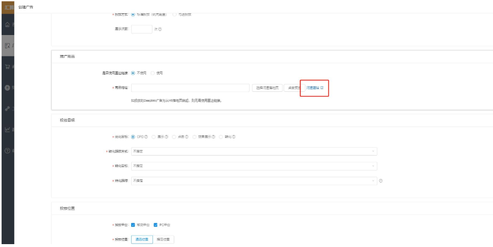The height and width of the screenshot is (247, 493).
Task: Click the plus circle icon in the sidebar
Action: (x=6, y=87)
